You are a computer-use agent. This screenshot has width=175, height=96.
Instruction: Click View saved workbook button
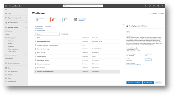[x=134, y=83]
